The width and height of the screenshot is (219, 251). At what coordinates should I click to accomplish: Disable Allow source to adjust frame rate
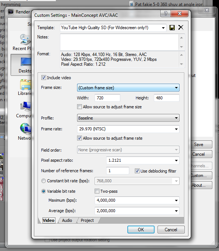[79, 138]
